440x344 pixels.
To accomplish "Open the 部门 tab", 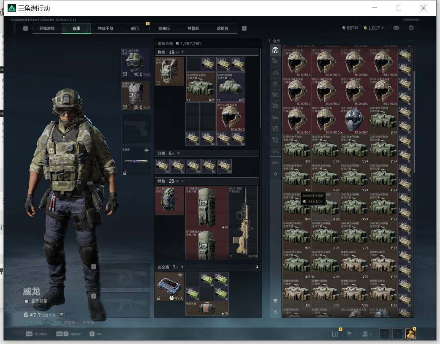I will pyautogui.click(x=135, y=28).
